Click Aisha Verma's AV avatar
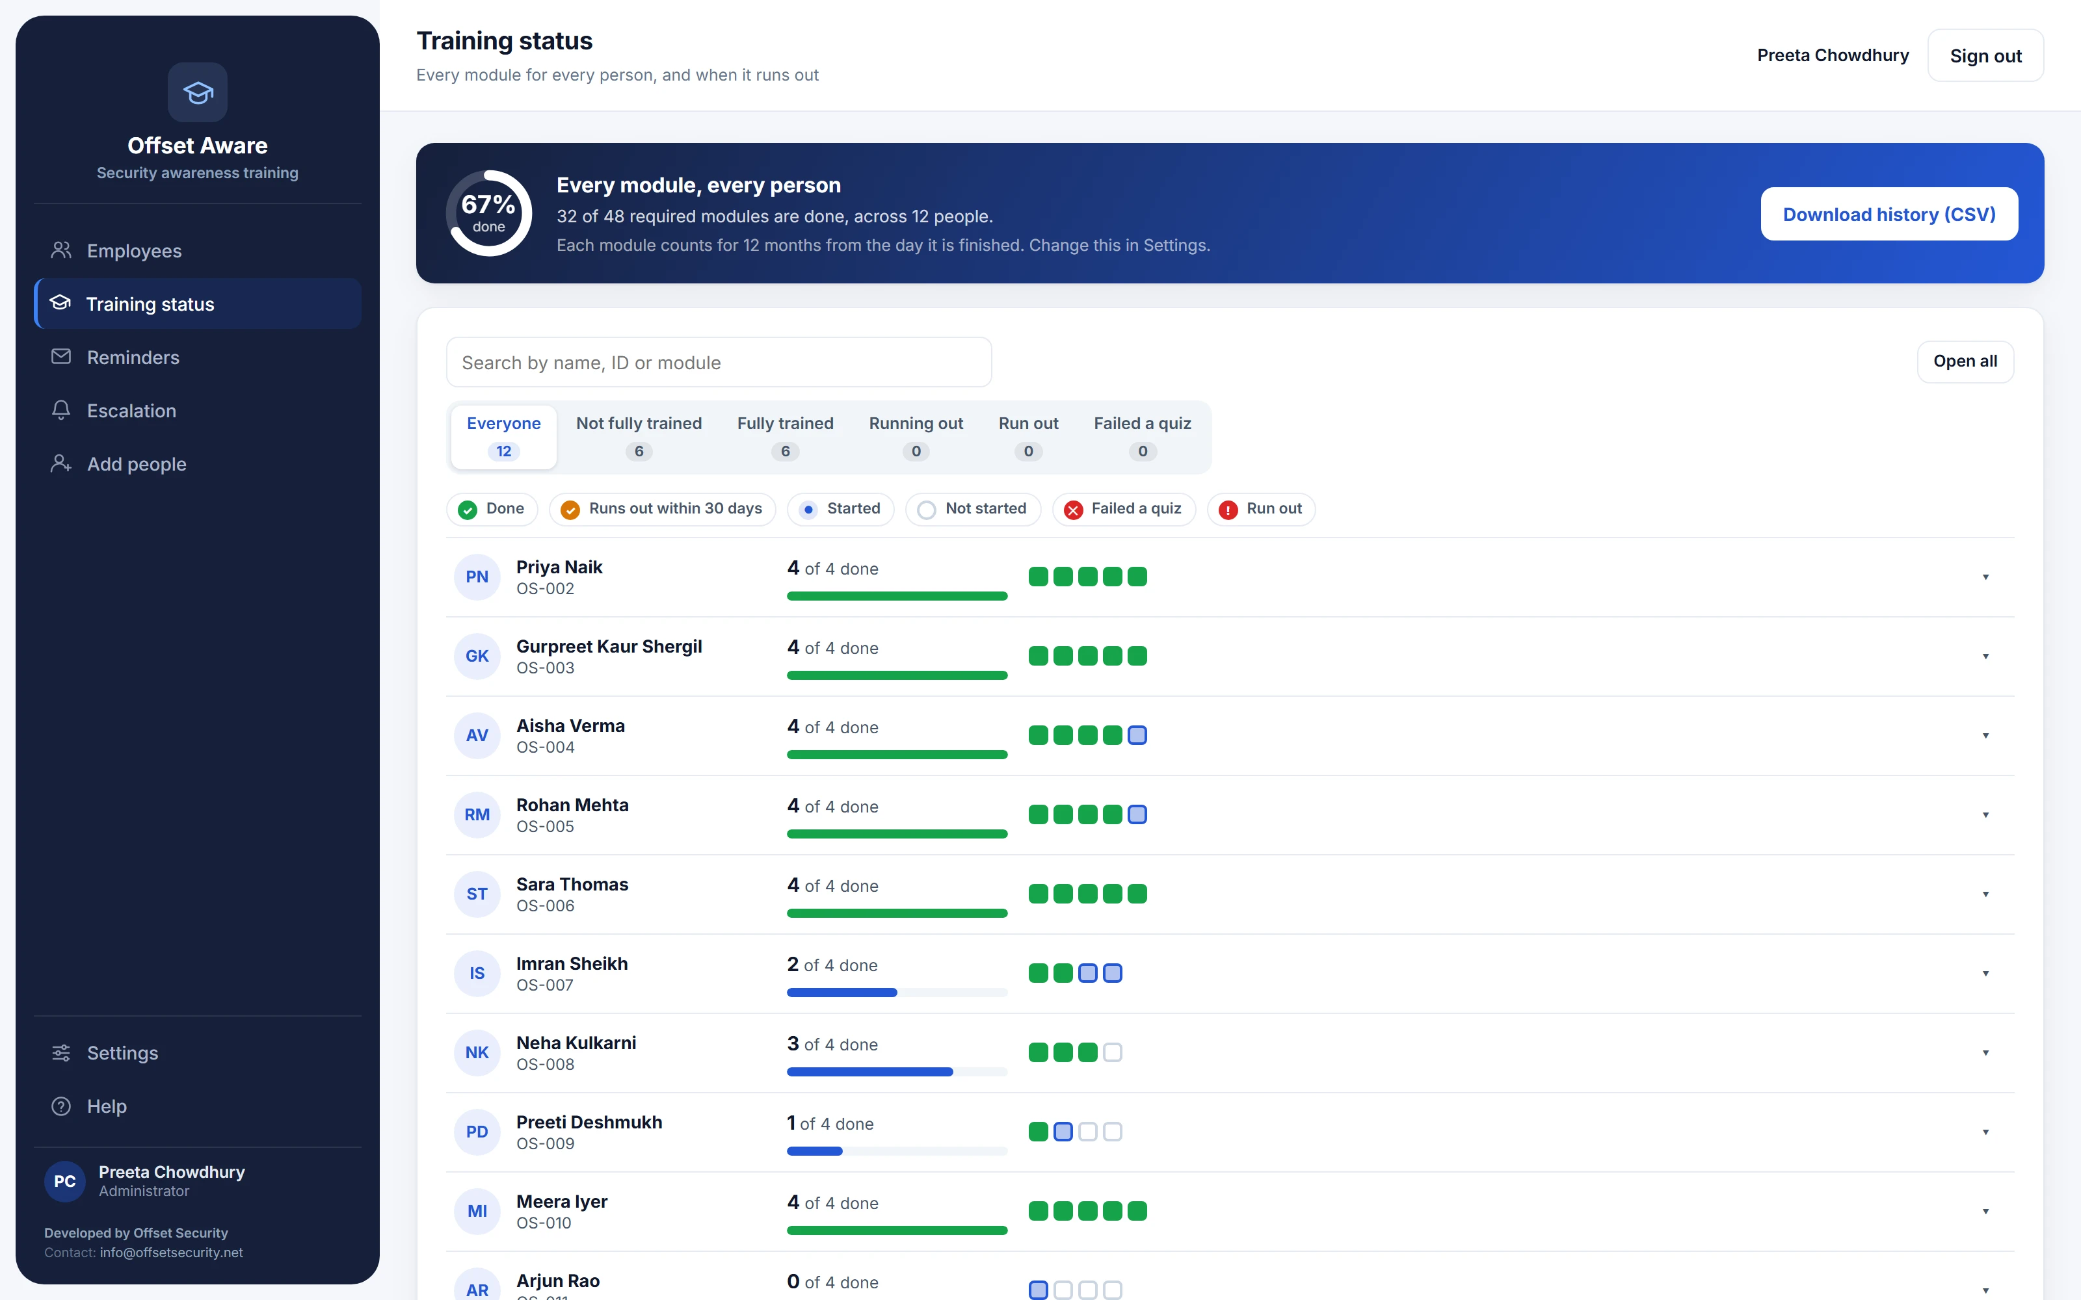 click(477, 735)
